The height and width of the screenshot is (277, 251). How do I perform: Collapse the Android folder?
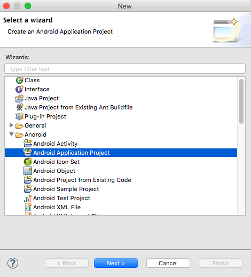coord(11,134)
